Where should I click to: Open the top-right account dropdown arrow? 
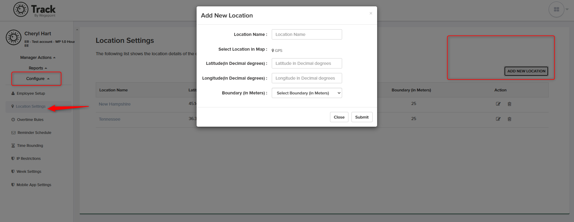(567, 9)
